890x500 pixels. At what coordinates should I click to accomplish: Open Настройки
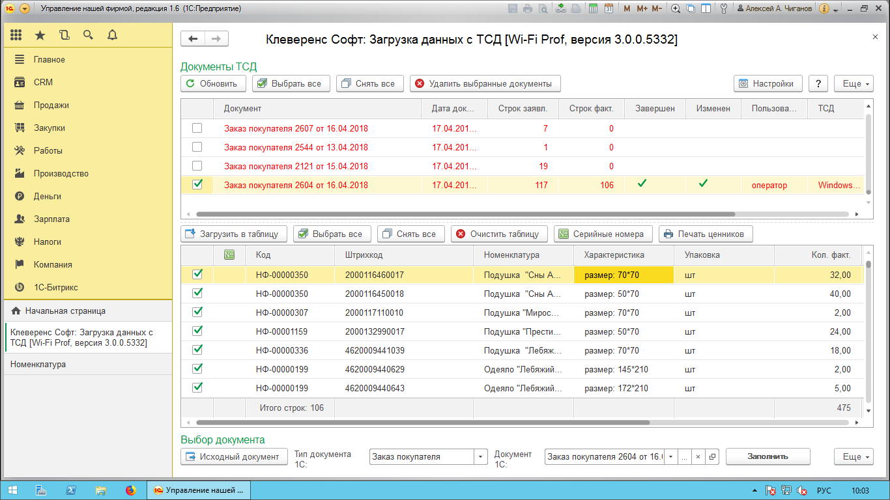click(768, 83)
